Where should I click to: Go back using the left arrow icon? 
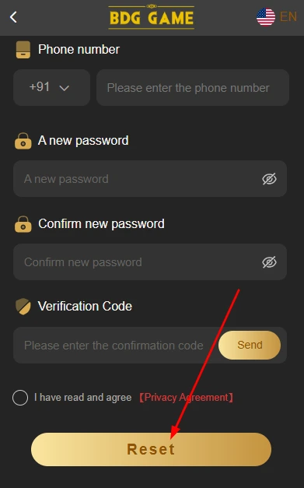coord(13,17)
